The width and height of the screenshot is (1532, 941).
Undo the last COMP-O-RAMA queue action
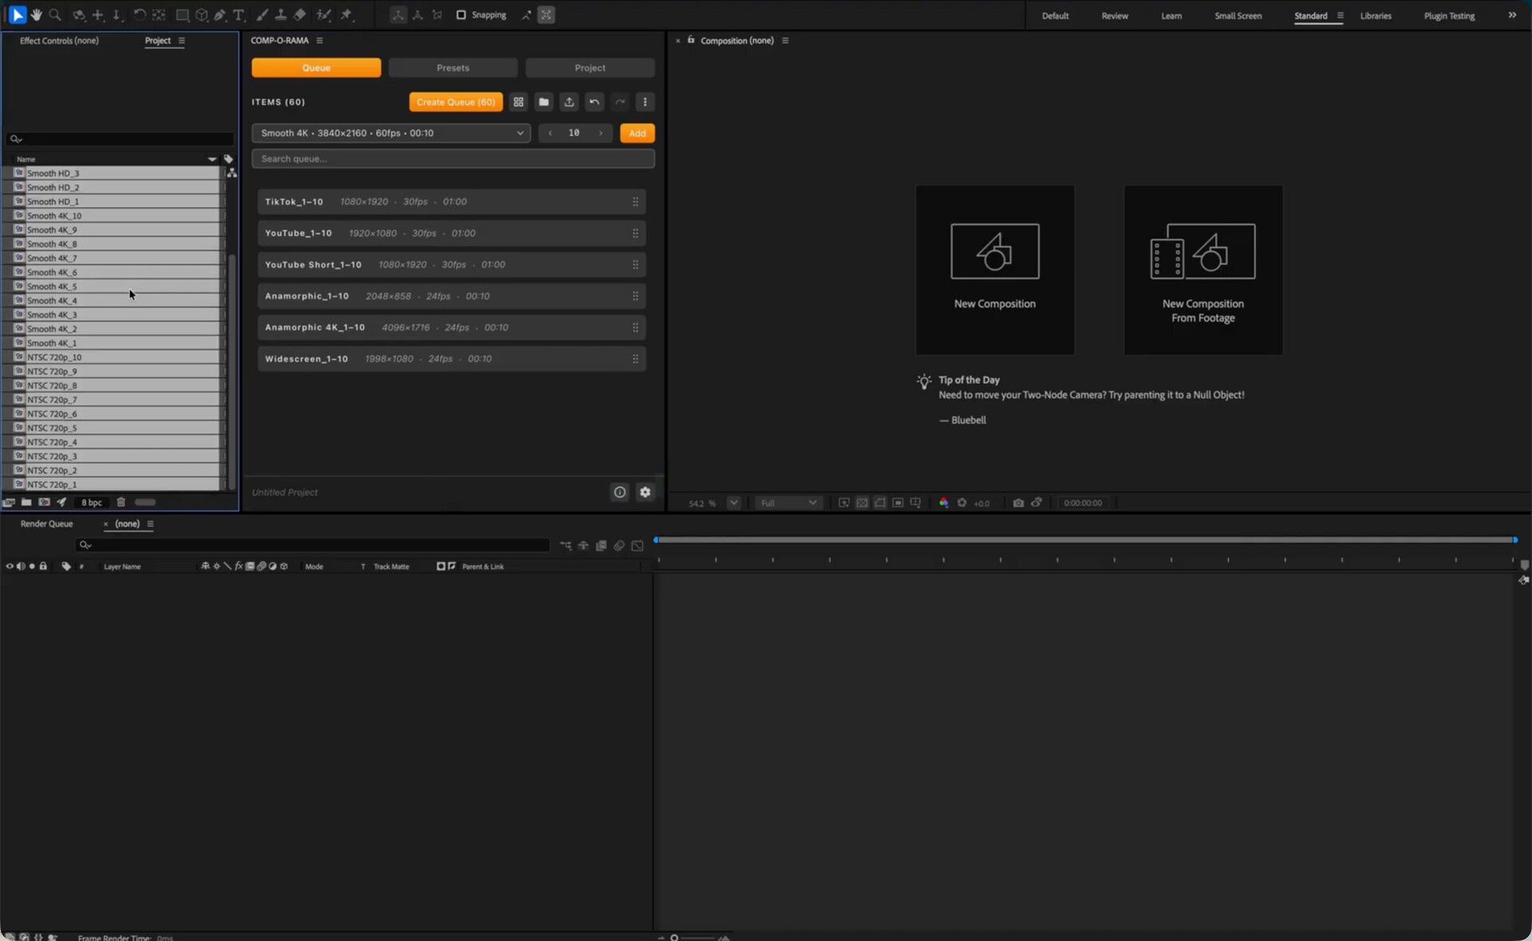click(594, 102)
